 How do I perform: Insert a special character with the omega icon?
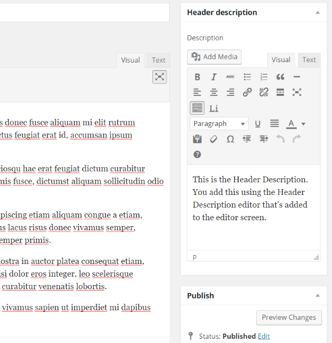(230, 139)
